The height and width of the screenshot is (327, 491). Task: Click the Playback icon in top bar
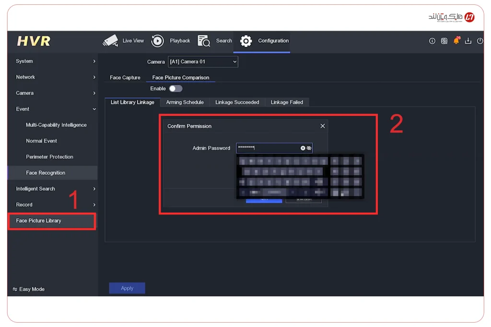pos(157,41)
